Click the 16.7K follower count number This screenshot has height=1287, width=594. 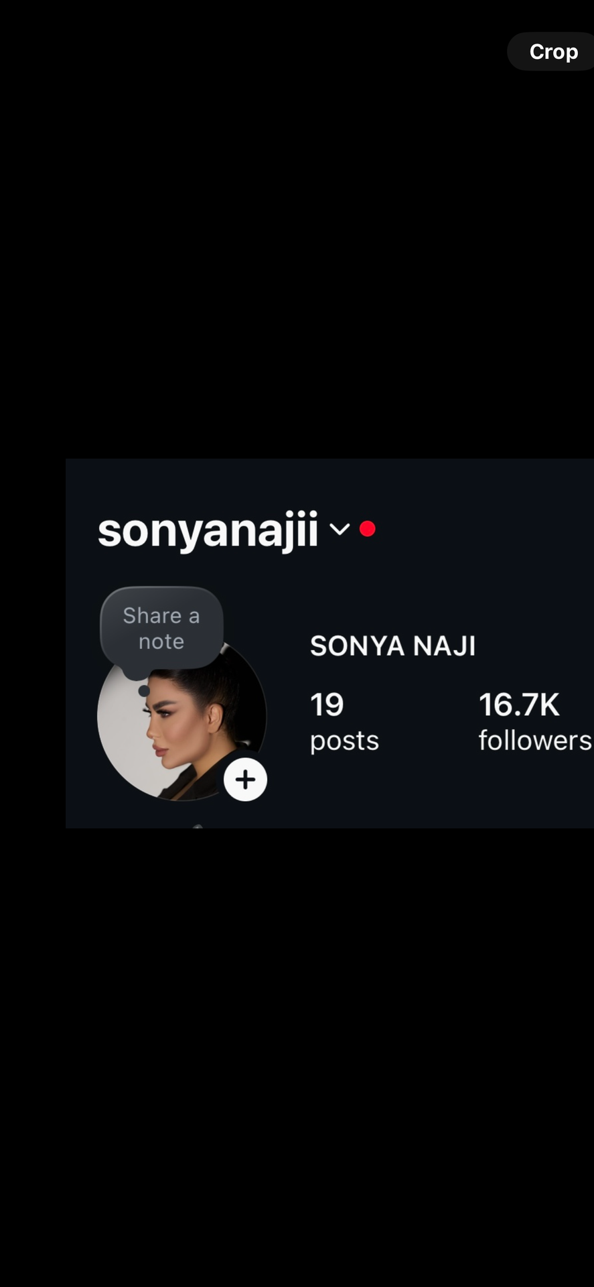tap(519, 704)
